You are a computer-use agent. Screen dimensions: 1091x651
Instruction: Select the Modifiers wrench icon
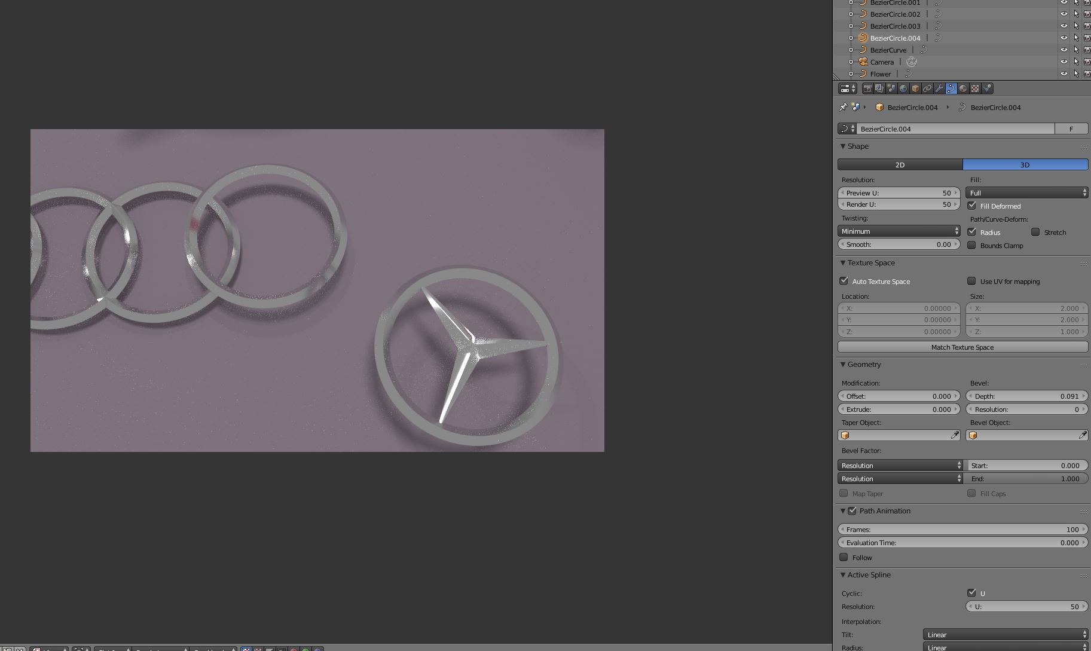tap(939, 88)
